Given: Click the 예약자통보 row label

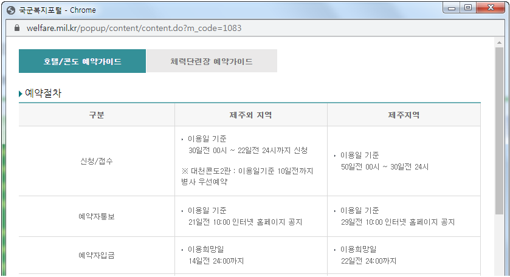Looking at the screenshot, I should (x=97, y=216).
